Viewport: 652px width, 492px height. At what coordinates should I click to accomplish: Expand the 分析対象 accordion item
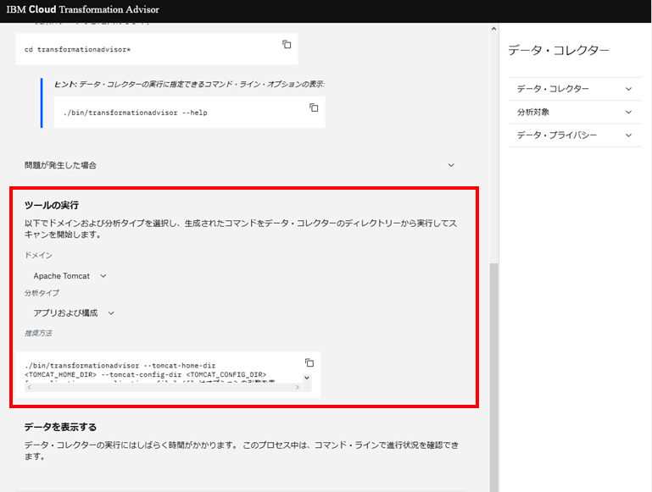coord(575,112)
